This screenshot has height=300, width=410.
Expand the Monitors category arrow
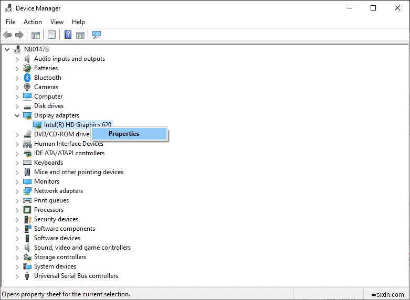coord(17,181)
